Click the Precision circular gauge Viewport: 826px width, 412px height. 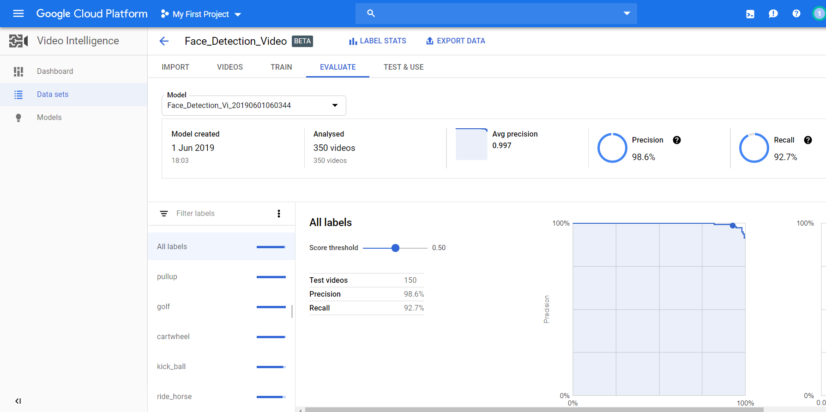(x=612, y=148)
